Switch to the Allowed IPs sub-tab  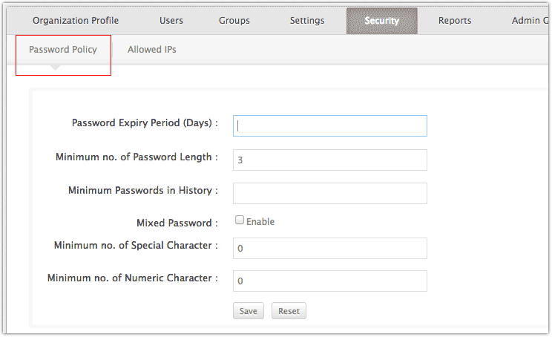(x=152, y=50)
